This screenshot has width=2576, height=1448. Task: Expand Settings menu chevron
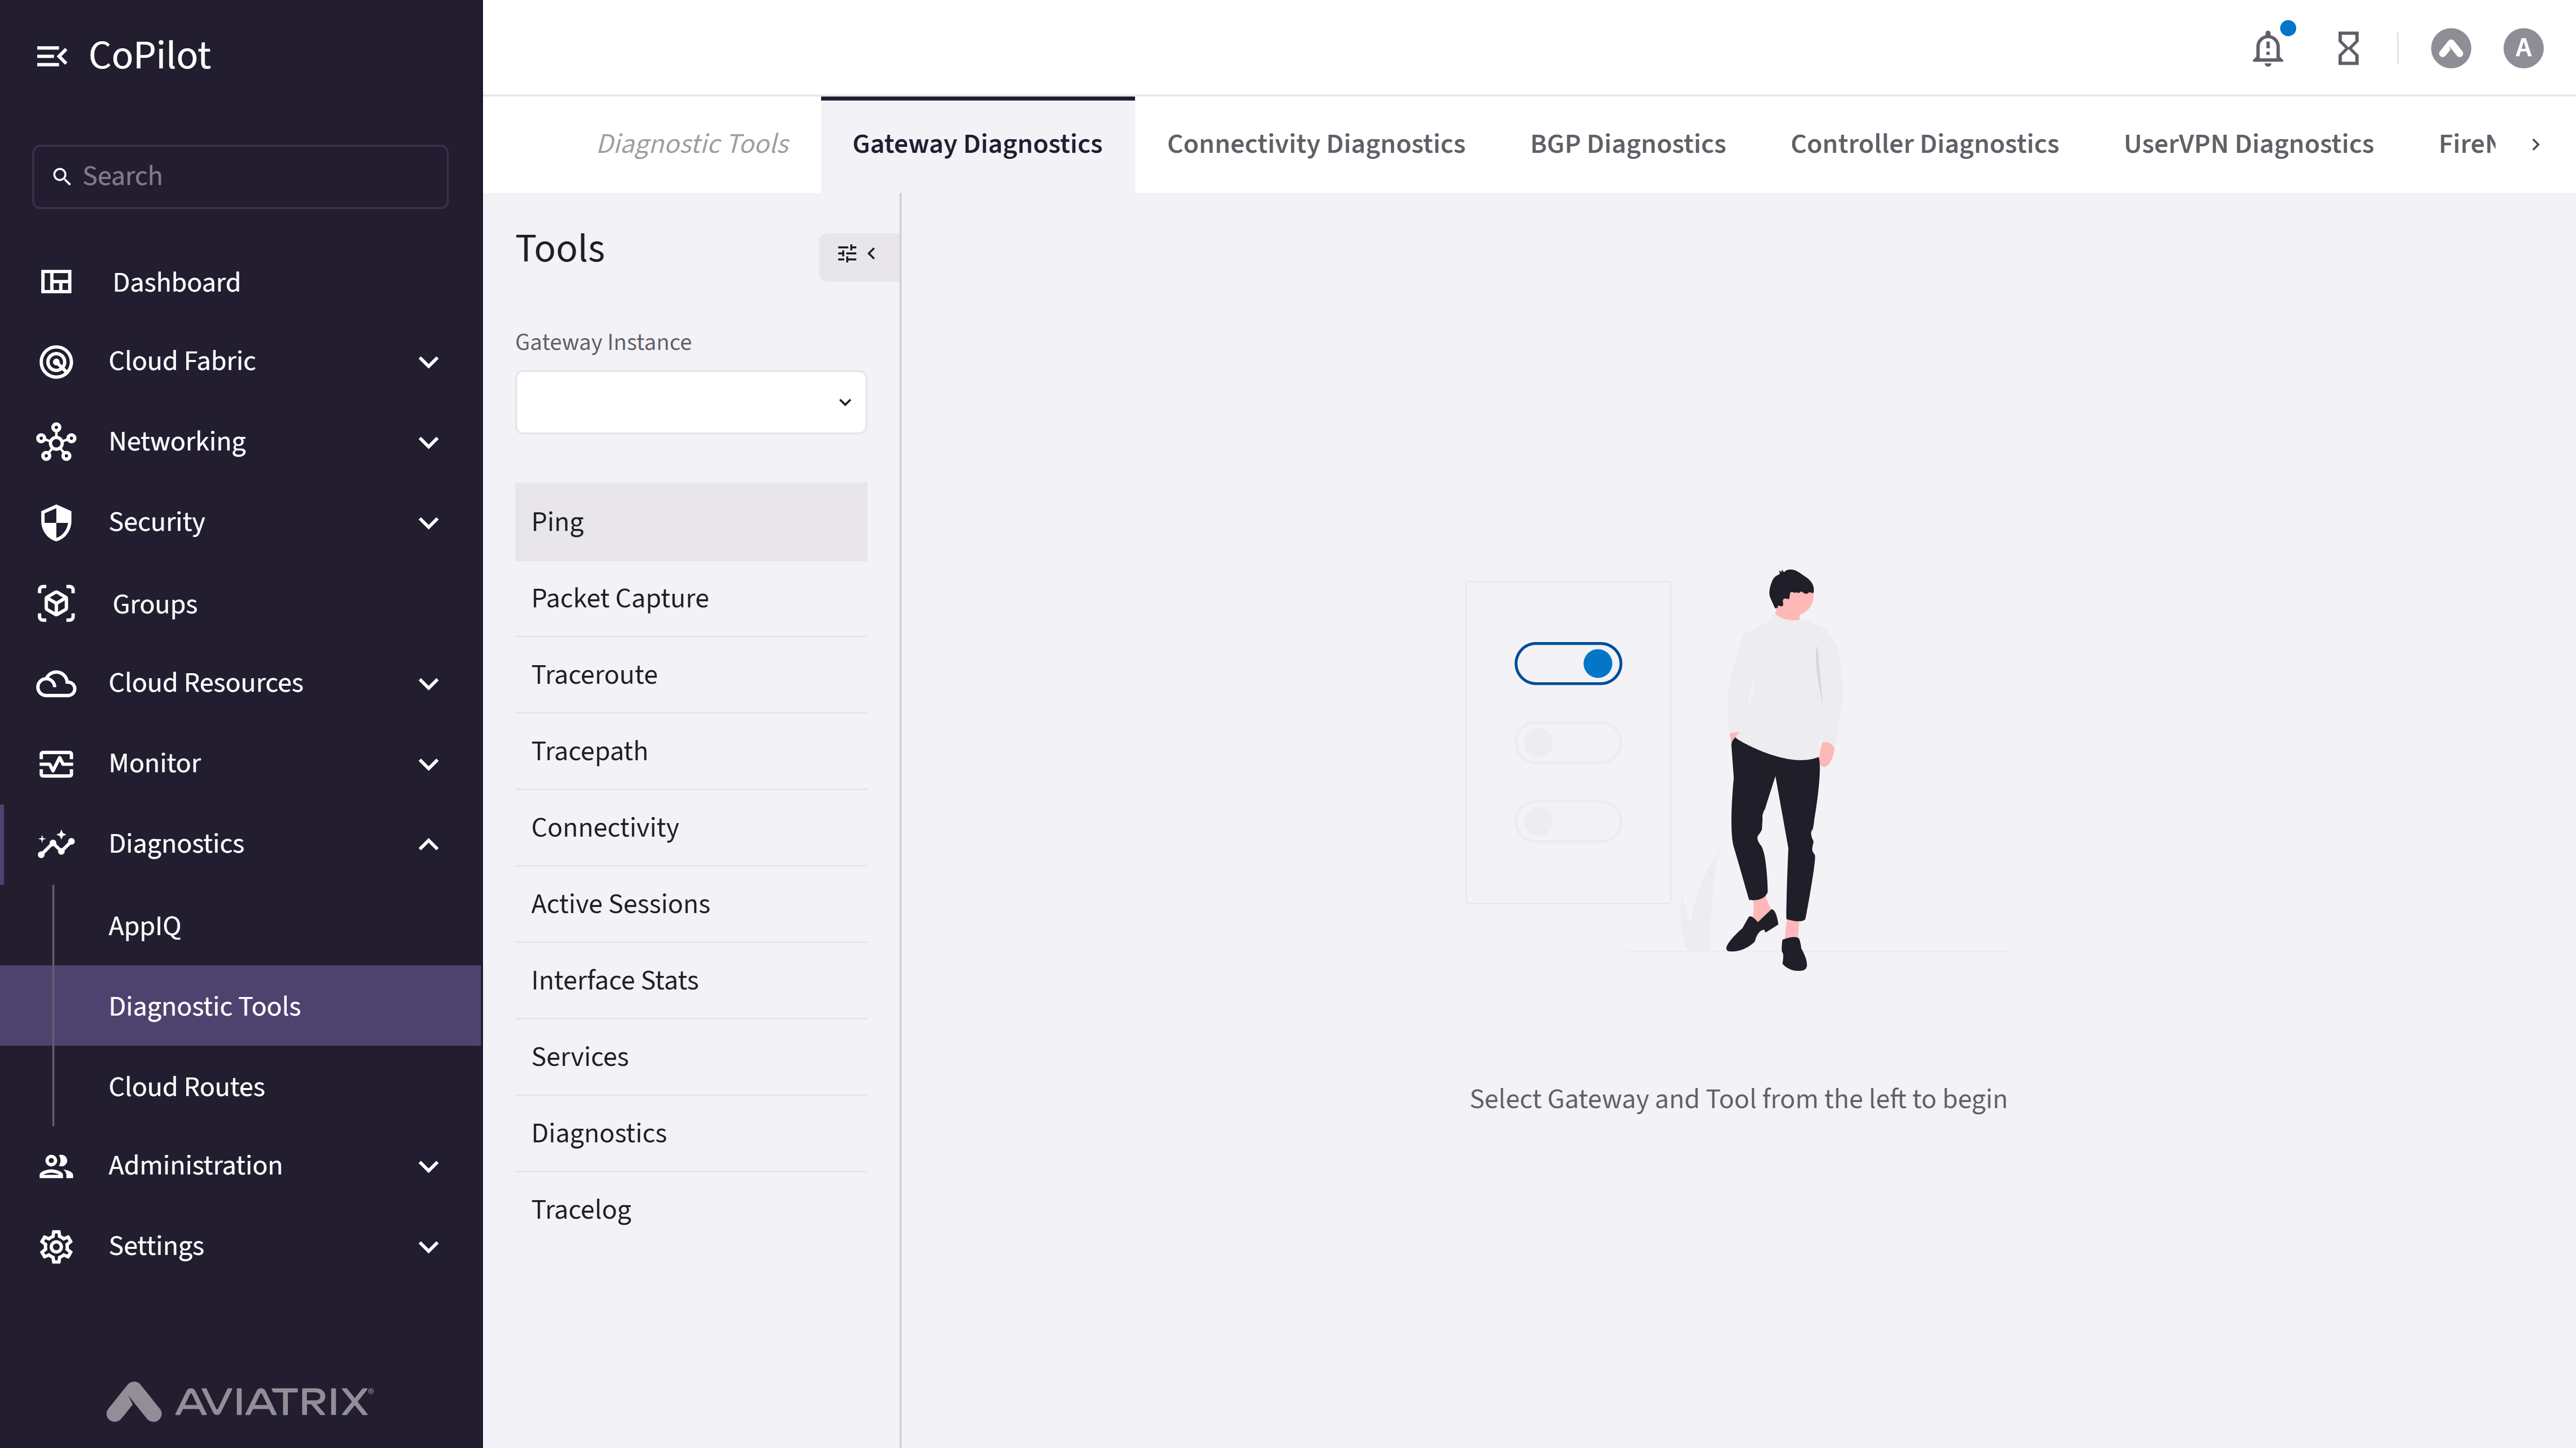coord(429,1247)
